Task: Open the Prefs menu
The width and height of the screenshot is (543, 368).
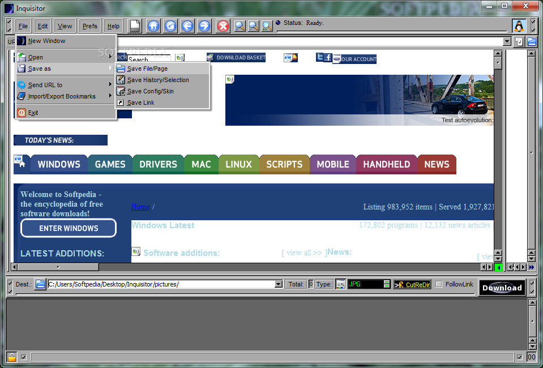Action: click(89, 26)
